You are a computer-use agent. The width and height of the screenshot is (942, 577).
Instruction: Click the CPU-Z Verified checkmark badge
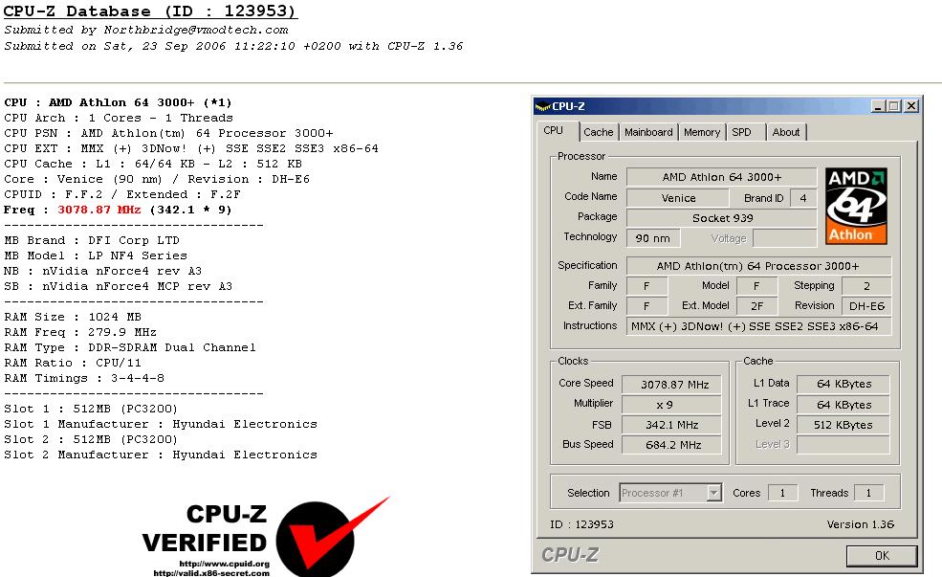(332, 536)
